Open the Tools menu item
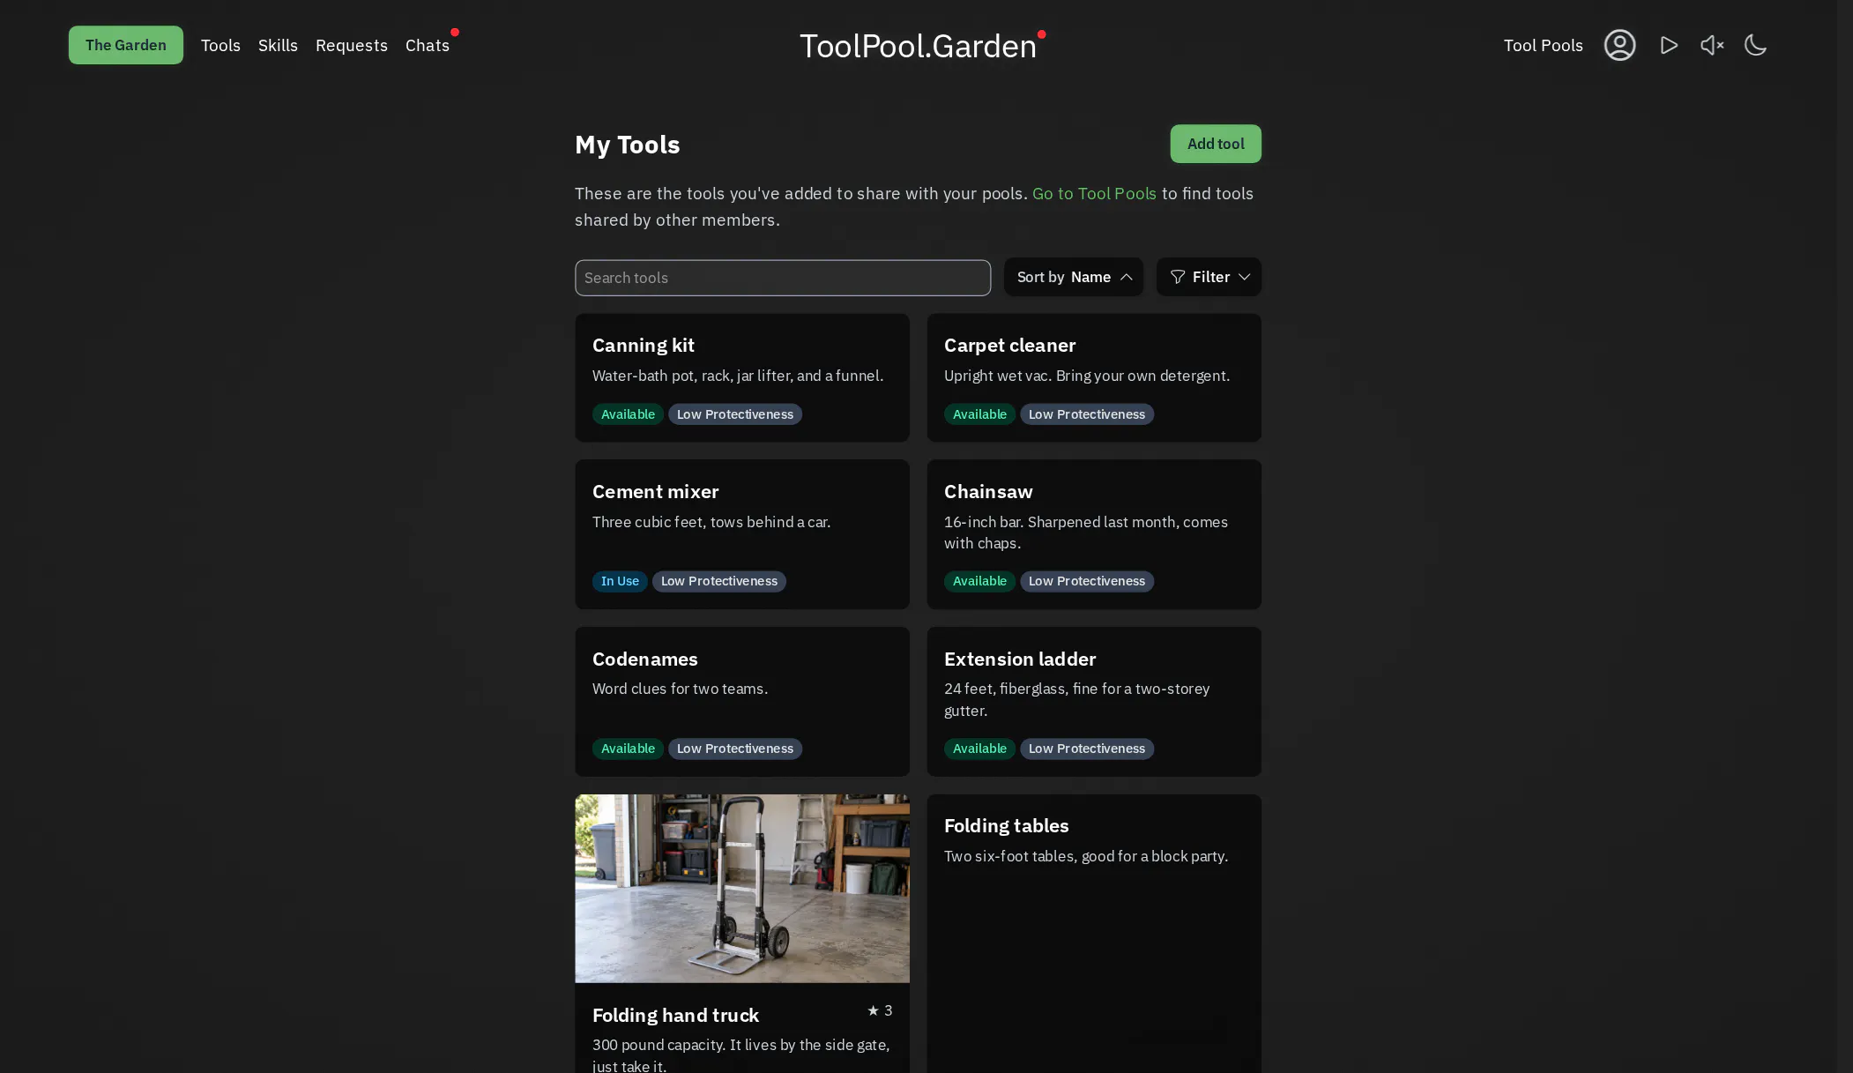Screen dimensions: 1853x1073 (x=220, y=45)
